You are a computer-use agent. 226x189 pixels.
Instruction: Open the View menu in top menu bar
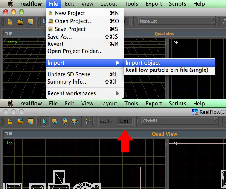click(87, 4)
